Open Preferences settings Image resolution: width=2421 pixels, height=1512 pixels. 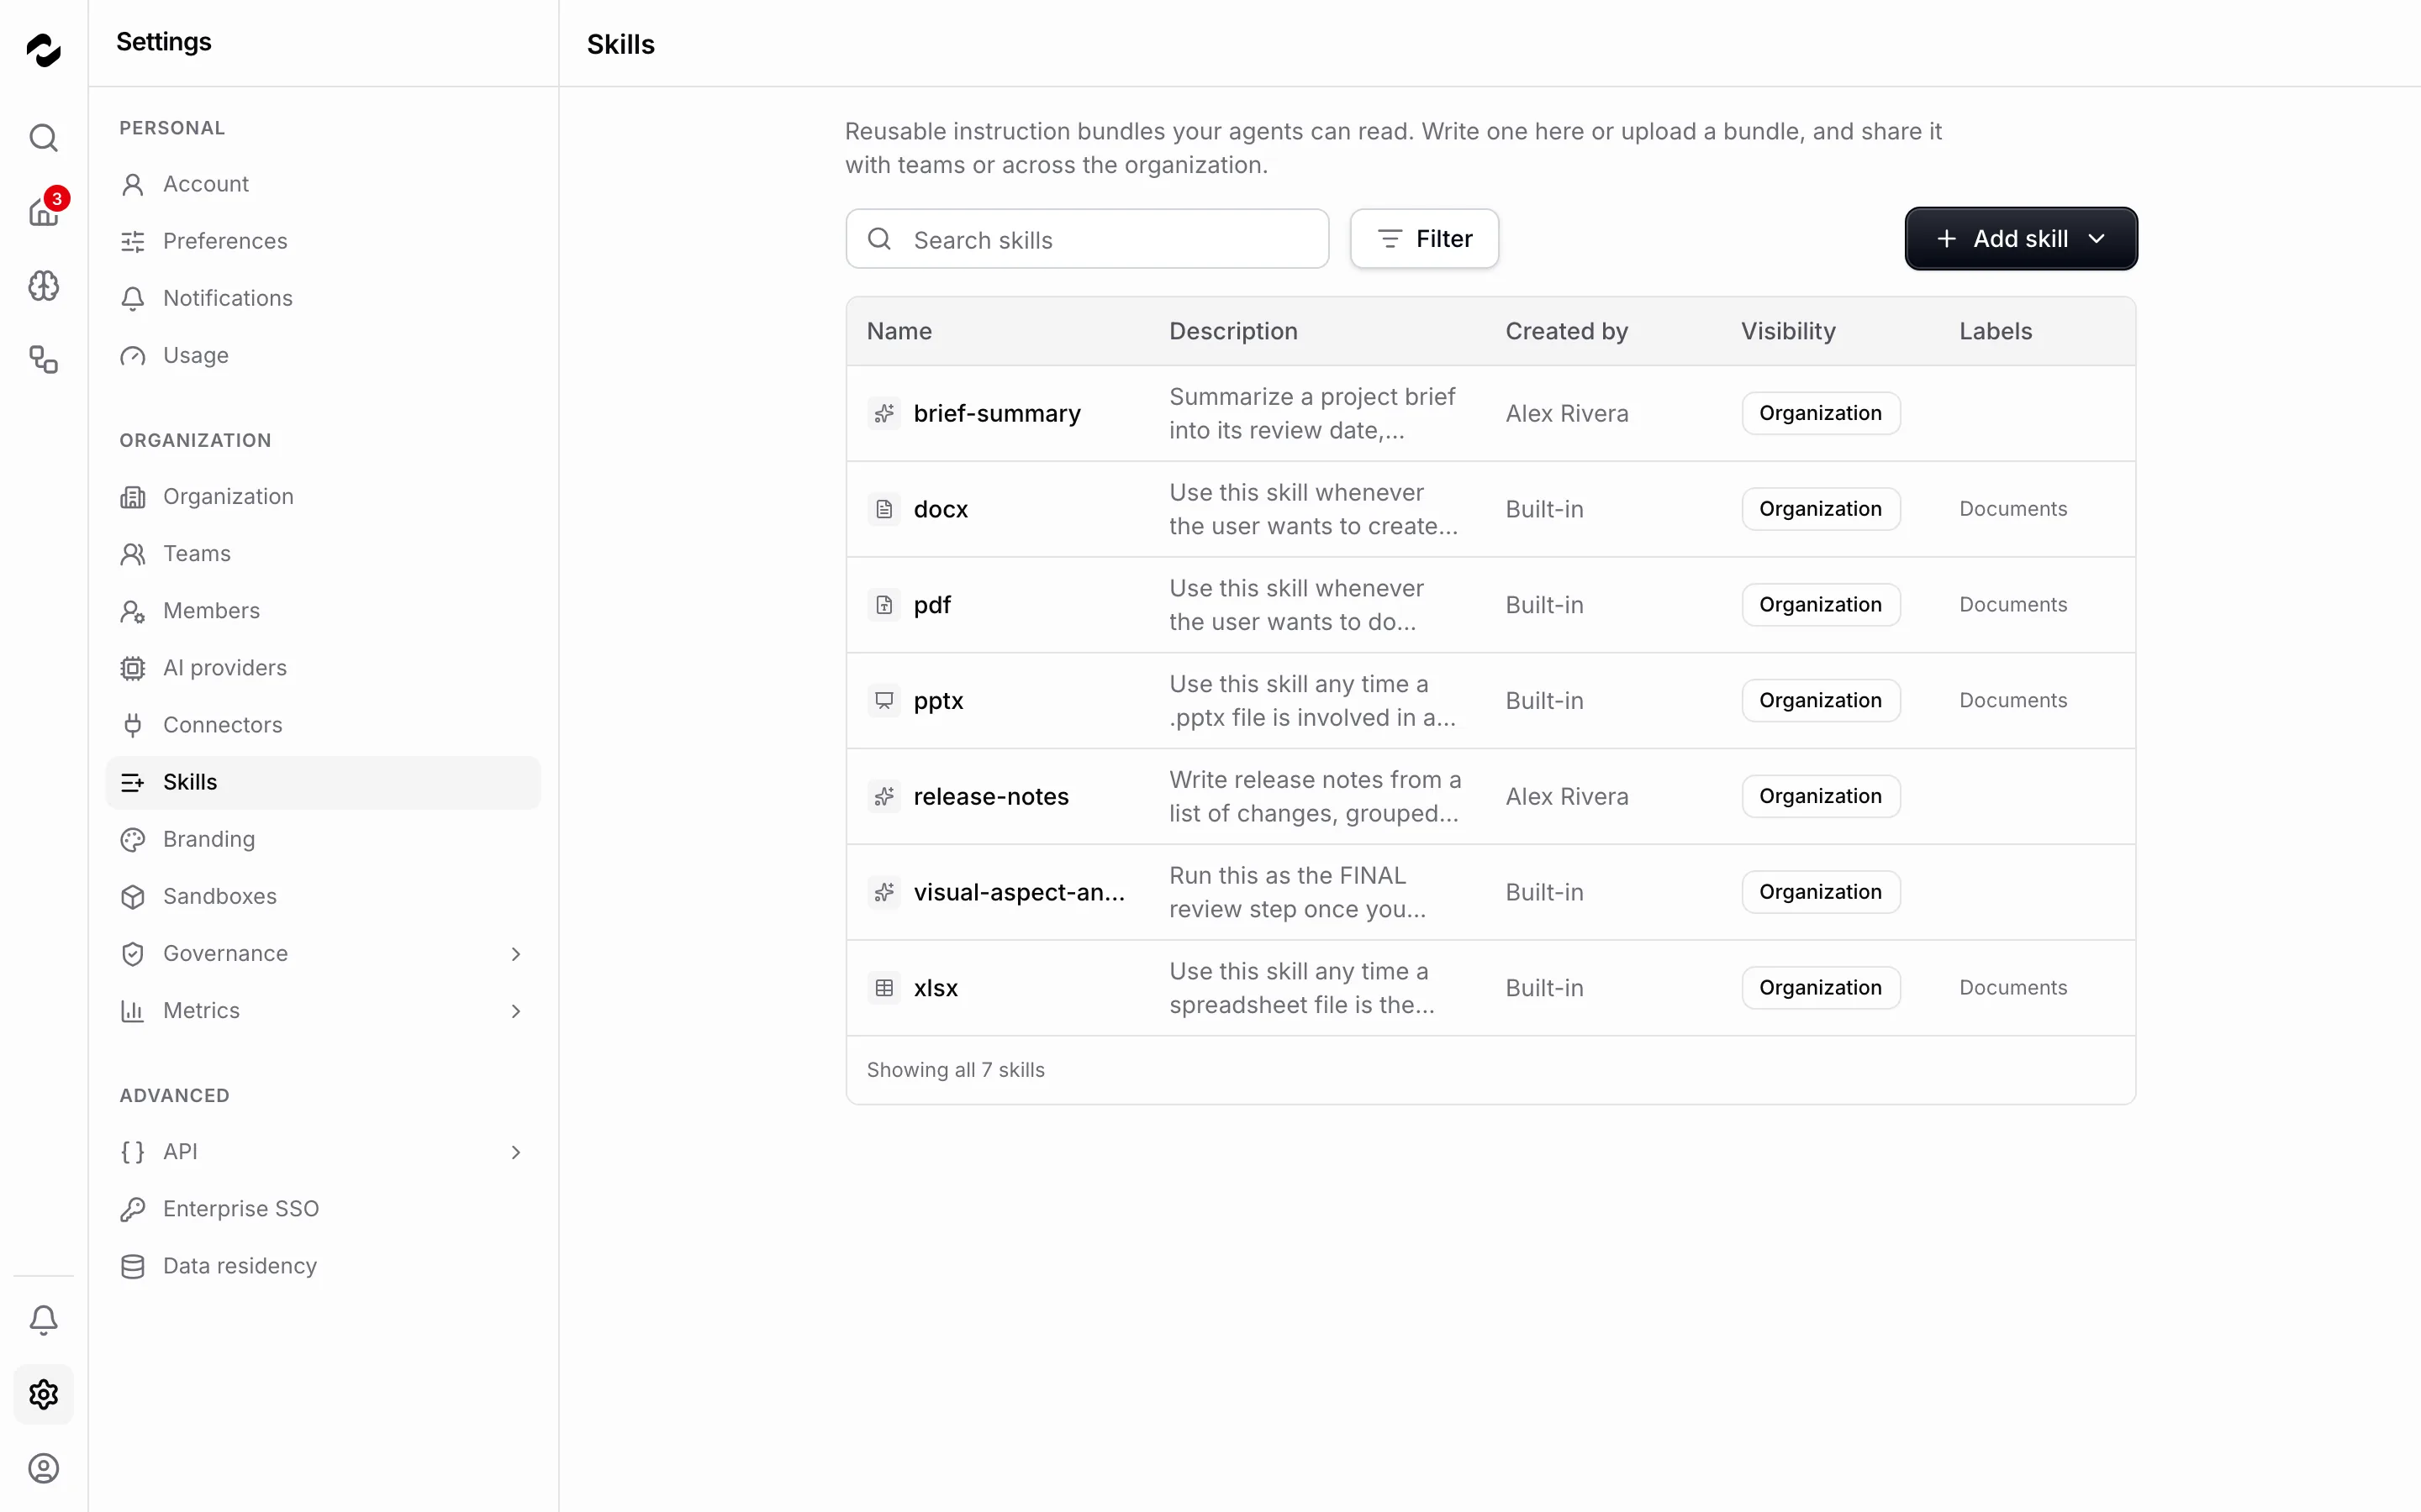[322, 241]
